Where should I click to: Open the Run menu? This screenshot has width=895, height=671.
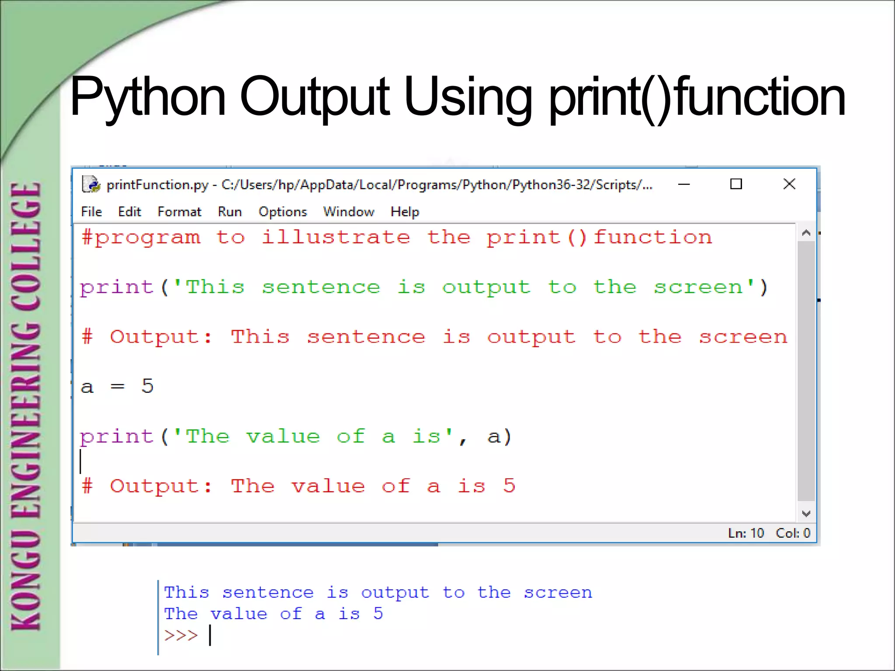tap(230, 212)
